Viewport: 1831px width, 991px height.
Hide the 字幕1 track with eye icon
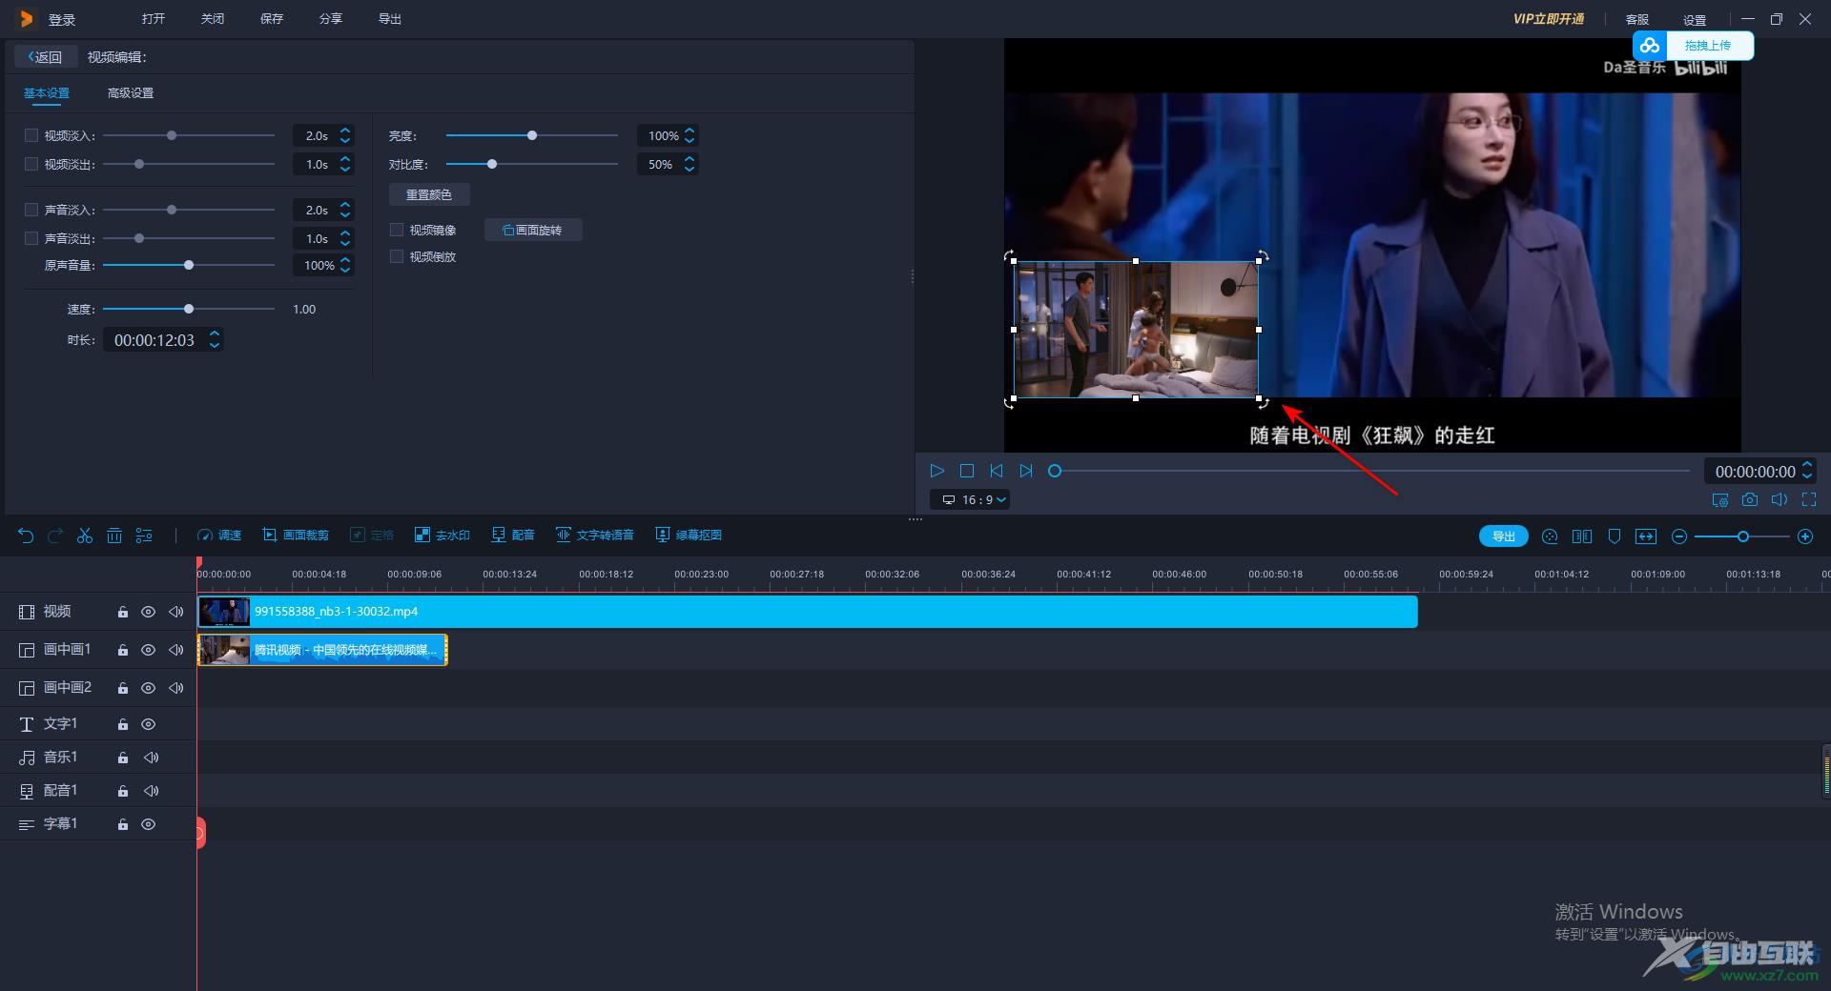coord(149,824)
